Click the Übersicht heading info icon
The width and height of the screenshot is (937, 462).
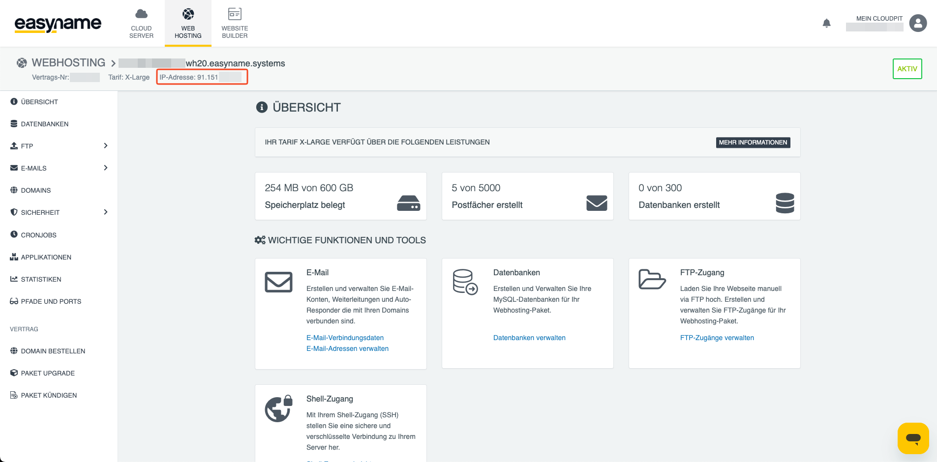click(x=262, y=107)
